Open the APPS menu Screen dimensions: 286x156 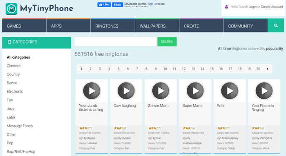point(68,26)
